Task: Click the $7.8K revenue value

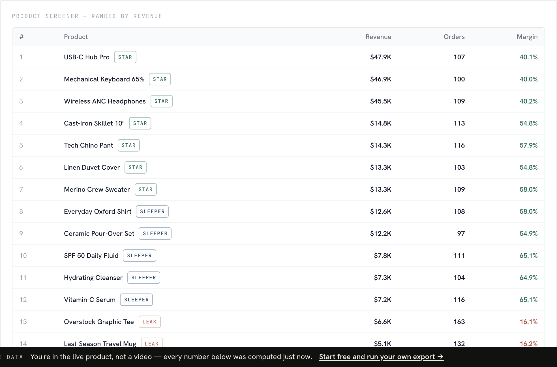Action: (383, 256)
